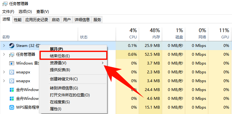232x114 pixels.
Task: Click the second wsappx gear icon
Action: tap(12, 81)
